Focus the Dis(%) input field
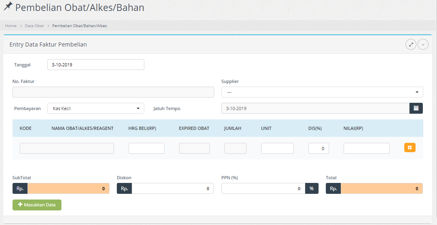437x225 pixels. (x=319, y=149)
